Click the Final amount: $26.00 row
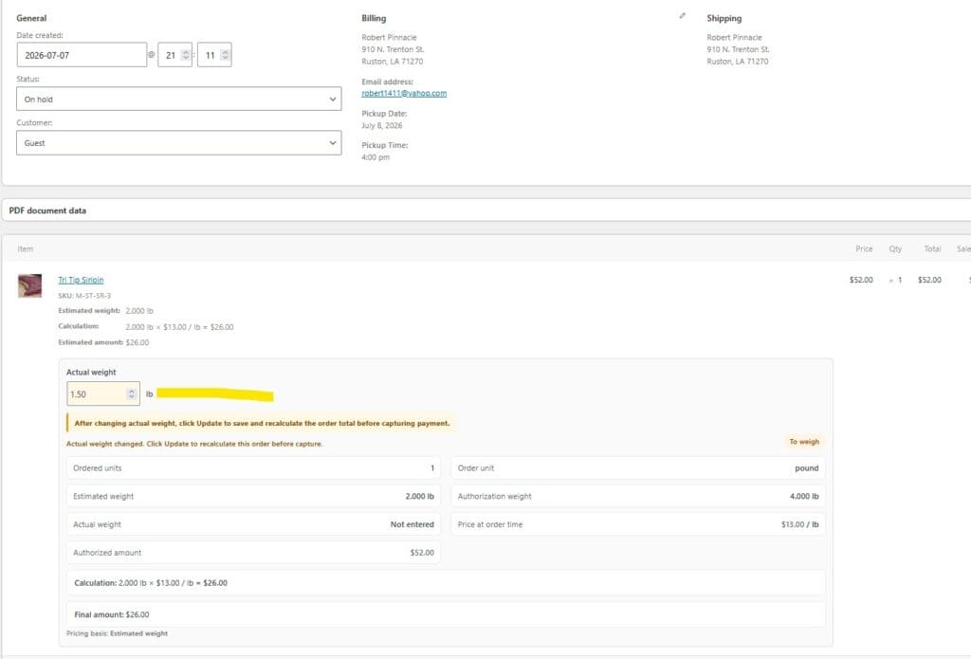 [x=446, y=614]
